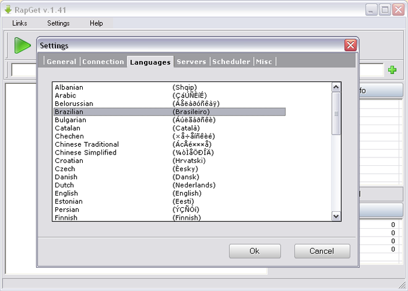
Task: Switch to the Connection tab
Action: tap(103, 62)
